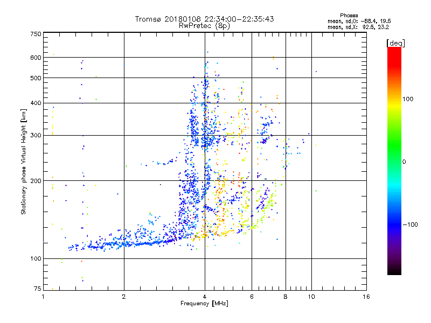Image resolution: width=431 pixels, height=323 pixels.
Task: Click the y-axis label '600'
Action: (x=36, y=58)
